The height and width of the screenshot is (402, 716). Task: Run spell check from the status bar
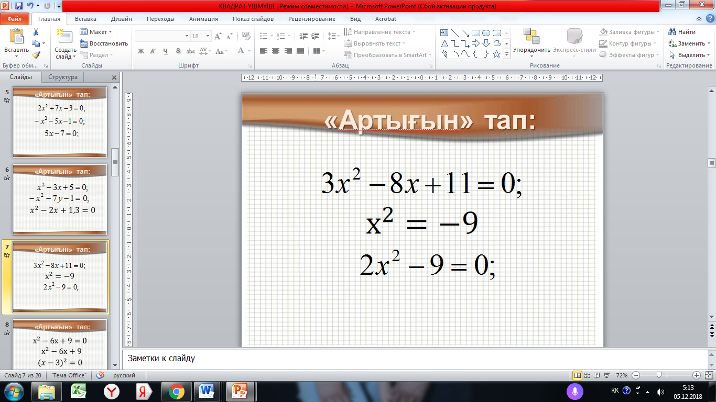(101, 375)
